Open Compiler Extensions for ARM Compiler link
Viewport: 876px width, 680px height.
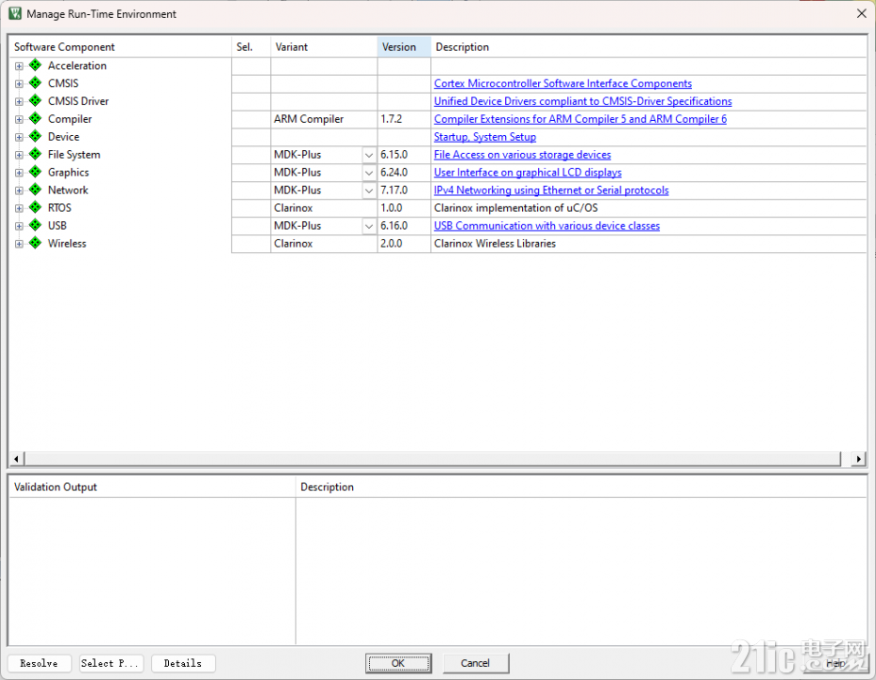tap(581, 119)
